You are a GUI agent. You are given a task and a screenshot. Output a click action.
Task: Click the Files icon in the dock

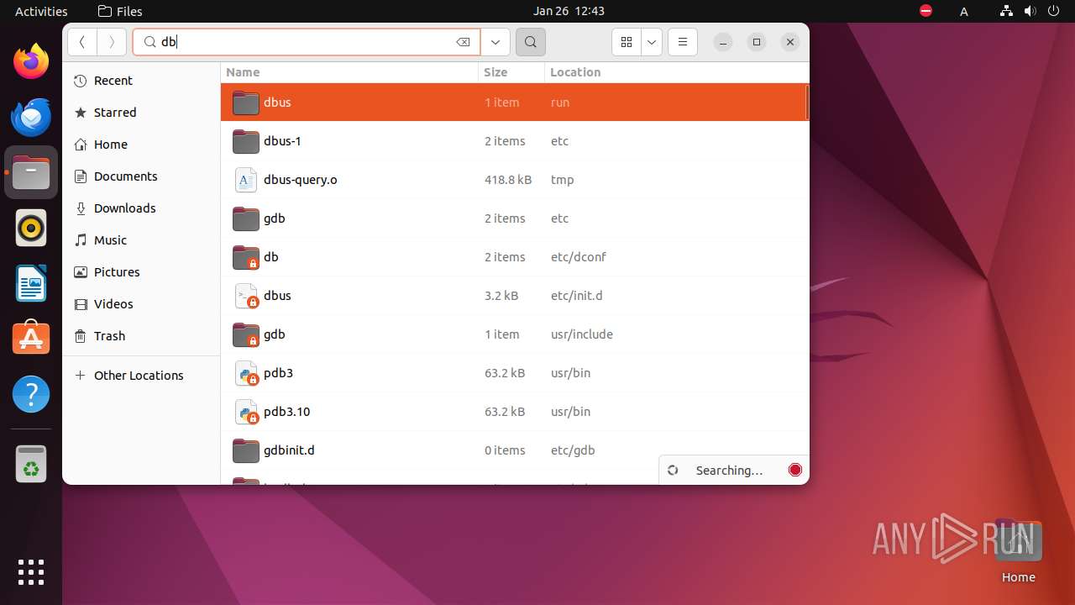click(x=31, y=172)
